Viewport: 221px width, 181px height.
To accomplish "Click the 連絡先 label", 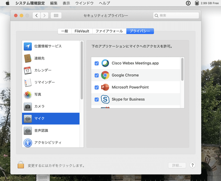I will (40, 58).
